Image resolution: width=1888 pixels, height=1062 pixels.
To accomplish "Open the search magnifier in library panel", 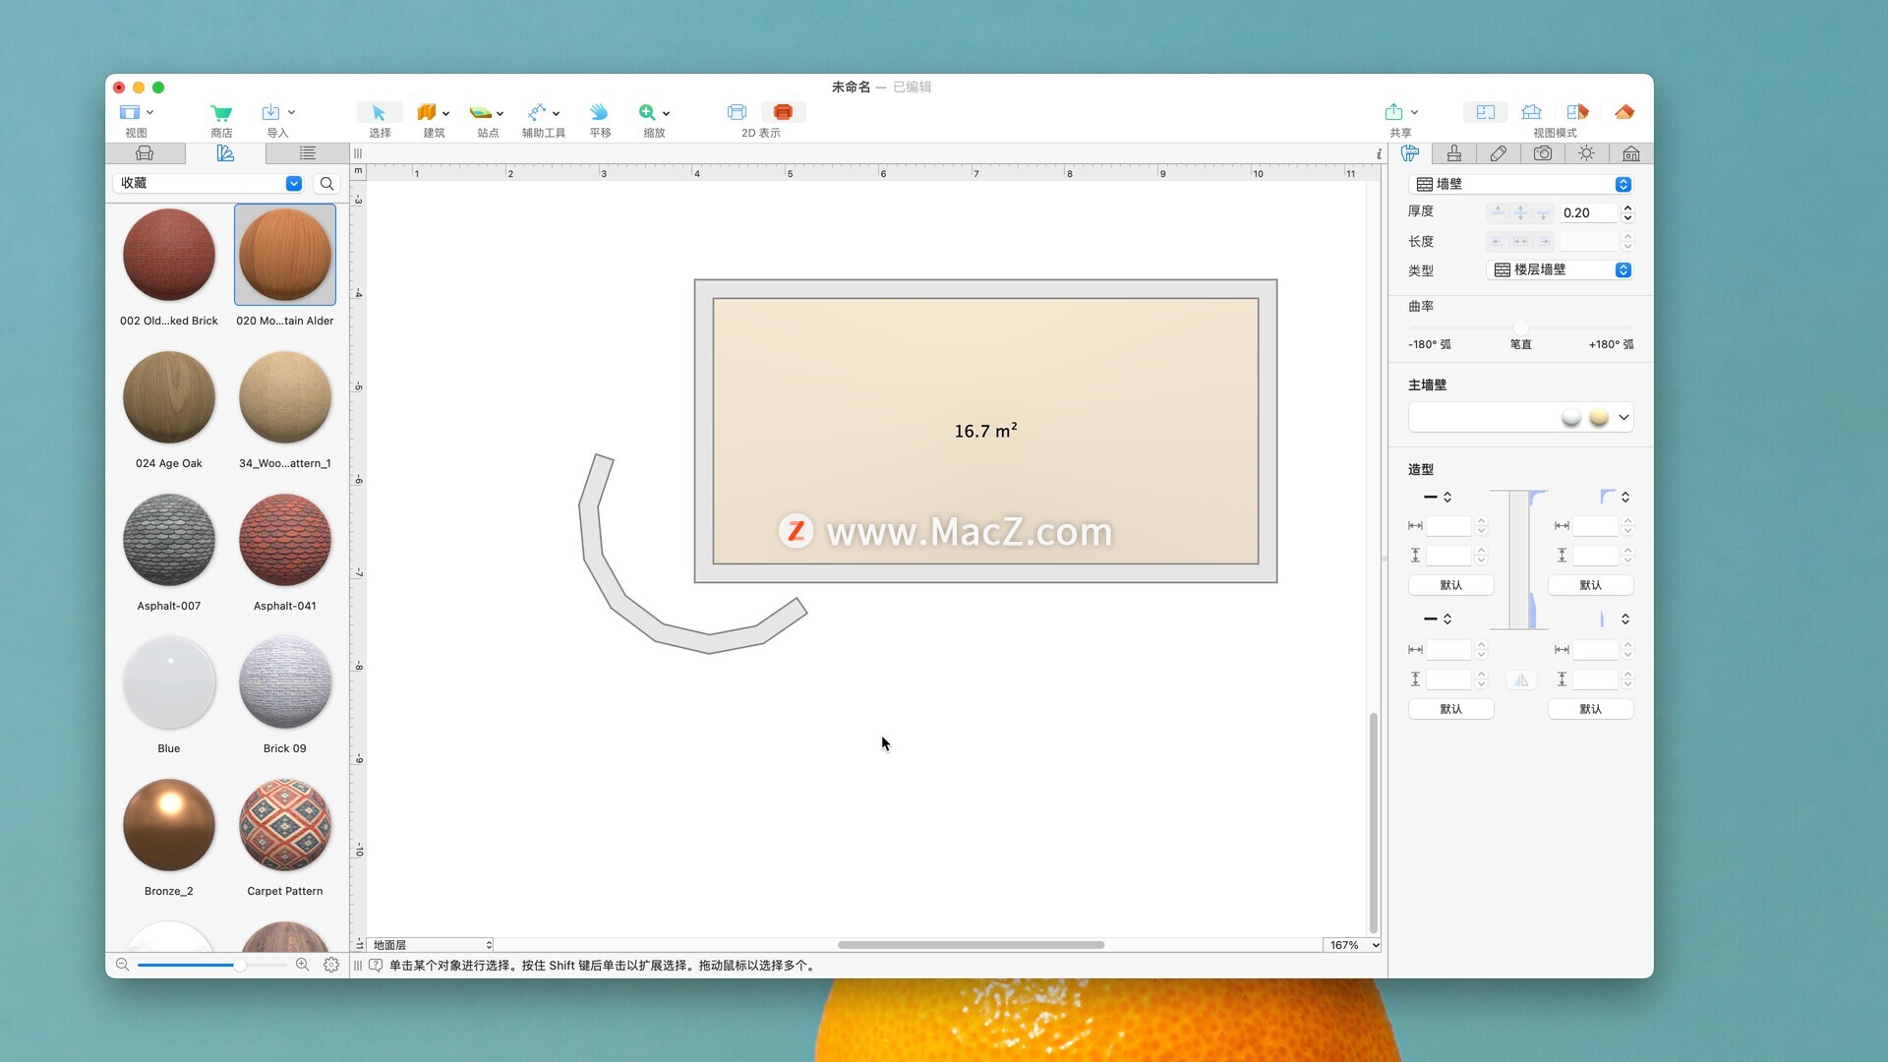I will pyautogui.click(x=327, y=184).
